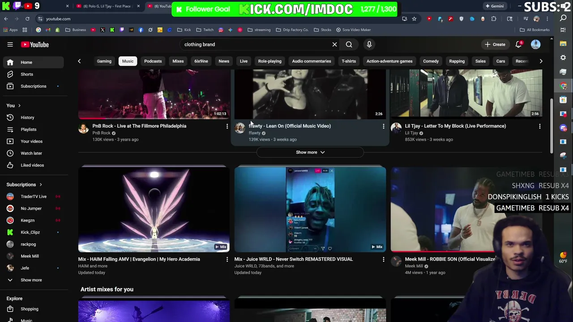Screen dimensions: 573x322
Task: Go to the YouTube logo home
Action: tap(34, 44)
